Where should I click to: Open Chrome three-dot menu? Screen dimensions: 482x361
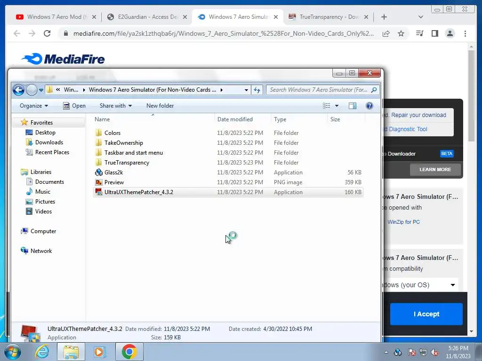tap(465, 33)
